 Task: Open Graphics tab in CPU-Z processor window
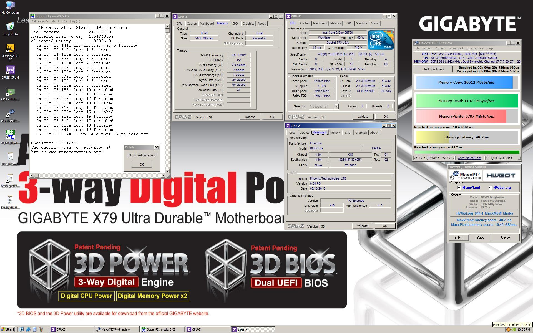point(361,23)
